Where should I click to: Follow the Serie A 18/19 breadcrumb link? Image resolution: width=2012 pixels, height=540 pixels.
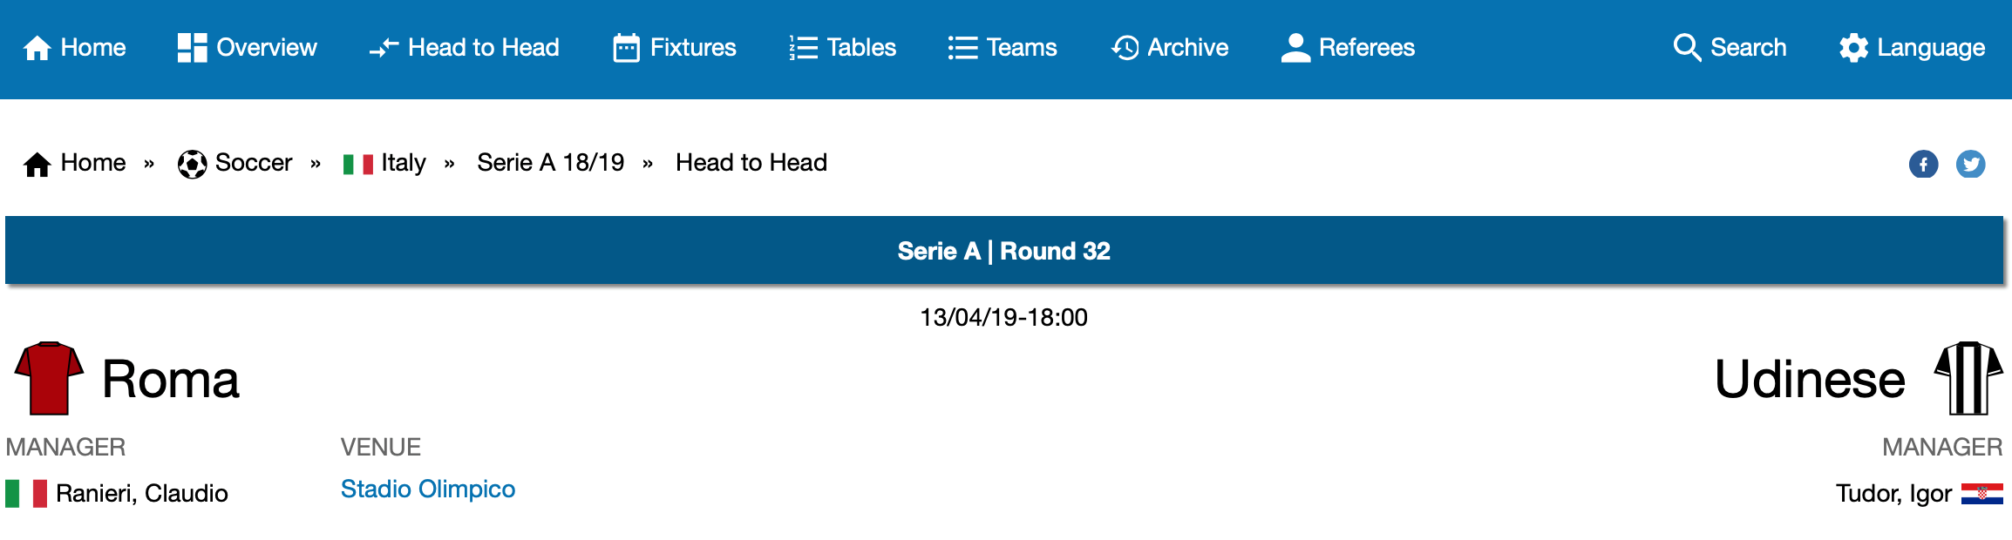pyautogui.click(x=551, y=163)
